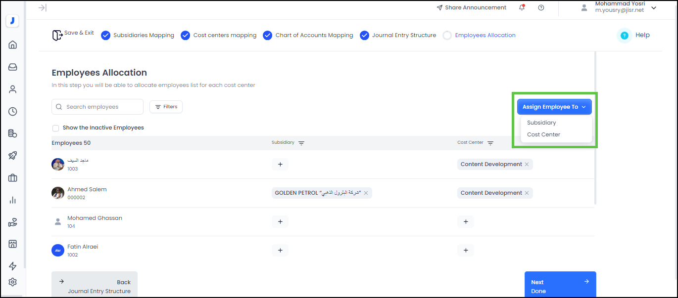The image size is (678, 298).
Task: Toggle Show the Inactive Employees checkbox
Action: 55,128
